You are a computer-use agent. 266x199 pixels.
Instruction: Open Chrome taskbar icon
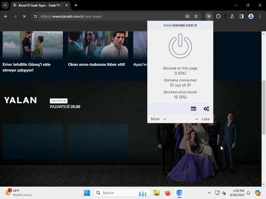tap(179, 193)
